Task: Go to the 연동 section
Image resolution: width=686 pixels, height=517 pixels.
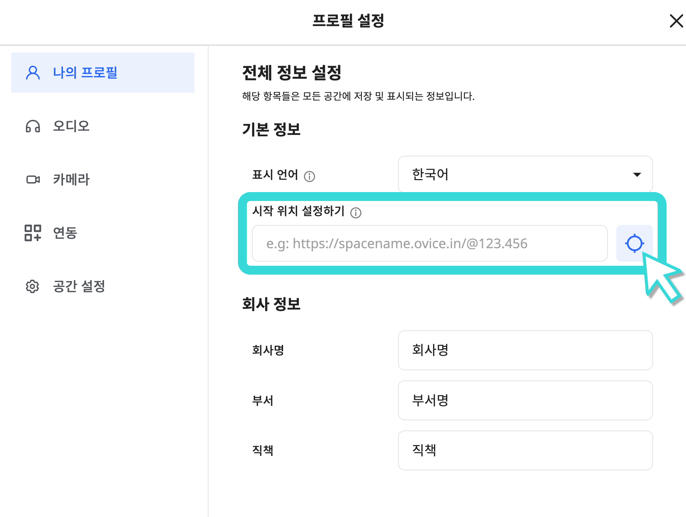Action: pyautogui.click(x=65, y=233)
